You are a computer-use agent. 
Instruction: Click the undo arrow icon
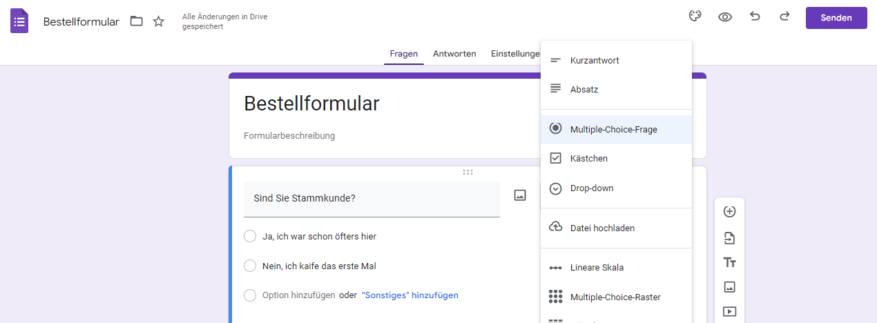[755, 17]
